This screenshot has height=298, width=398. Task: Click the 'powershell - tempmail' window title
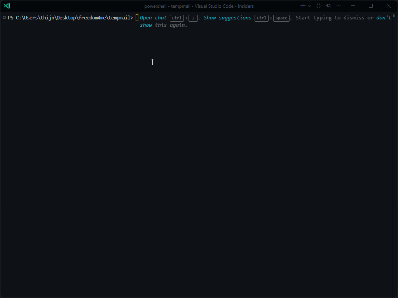tap(199, 6)
